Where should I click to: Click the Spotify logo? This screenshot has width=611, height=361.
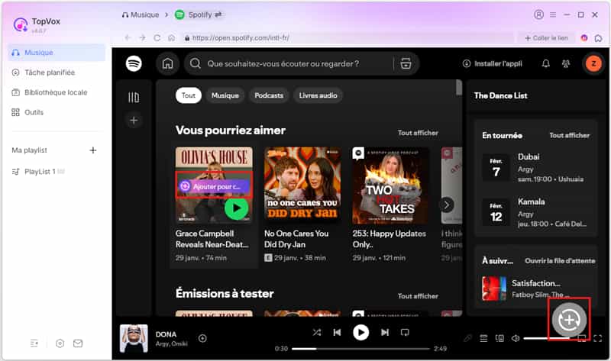(x=134, y=63)
